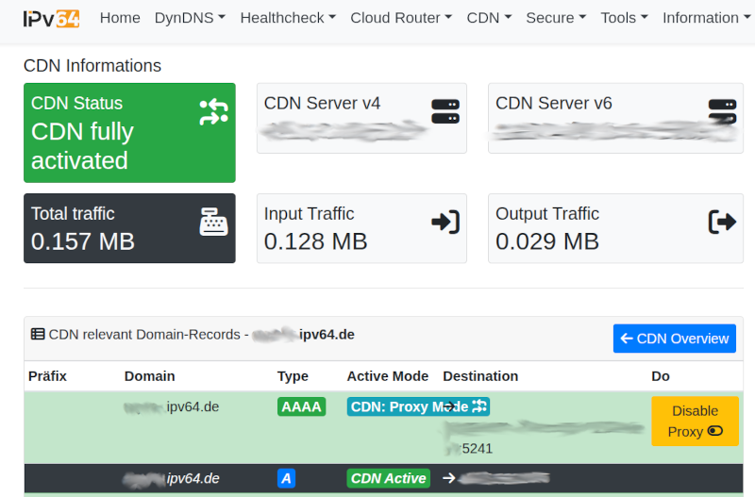Click the CDN Overview back button
The width and height of the screenshot is (755, 497).
[674, 339]
